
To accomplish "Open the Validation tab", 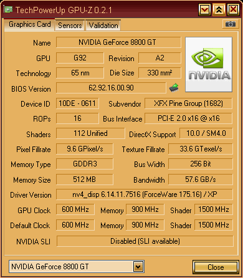I will pos(103,26).
